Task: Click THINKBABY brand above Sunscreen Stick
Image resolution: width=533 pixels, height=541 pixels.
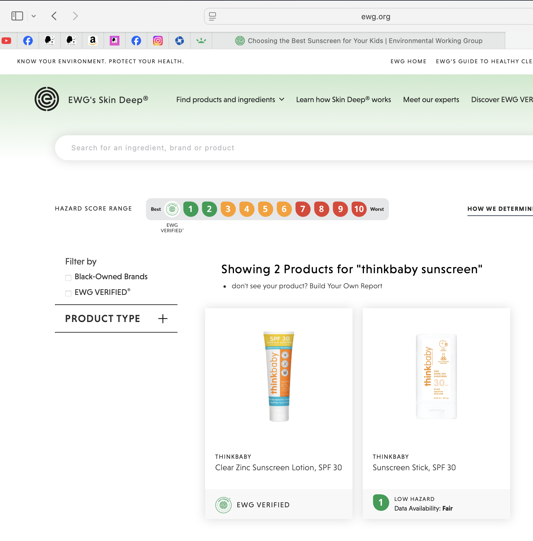Action: coord(391,457)
